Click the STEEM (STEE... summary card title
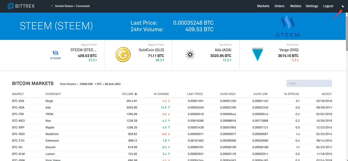348x161 pixels. (x=83, y=50)
